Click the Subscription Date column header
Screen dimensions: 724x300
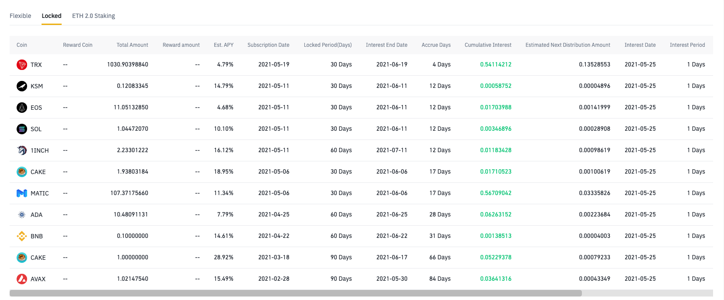(268, 45)
